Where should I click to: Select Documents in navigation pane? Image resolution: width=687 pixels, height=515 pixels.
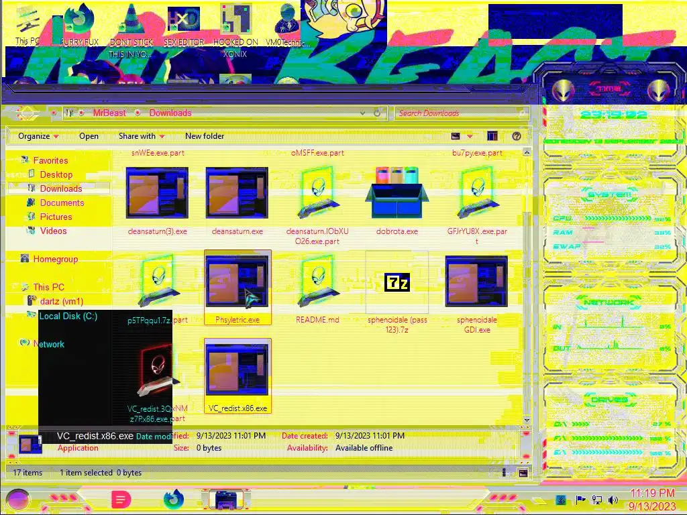click(x=62, y=203)
